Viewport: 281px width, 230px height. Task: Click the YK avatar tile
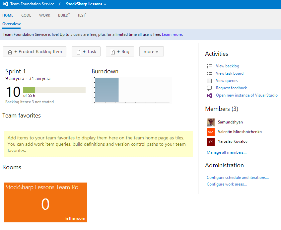[x=211, y=142]
